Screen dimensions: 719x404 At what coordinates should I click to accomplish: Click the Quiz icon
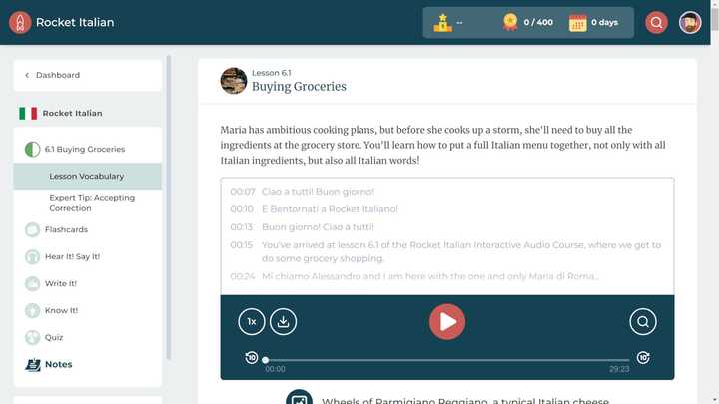tap(33, 337)
